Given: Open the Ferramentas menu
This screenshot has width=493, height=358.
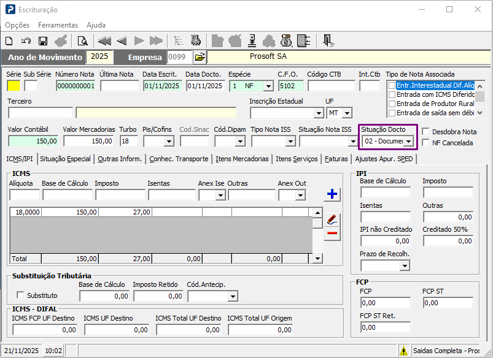Looking at the screenshot, I should click(x=58, y=25).
